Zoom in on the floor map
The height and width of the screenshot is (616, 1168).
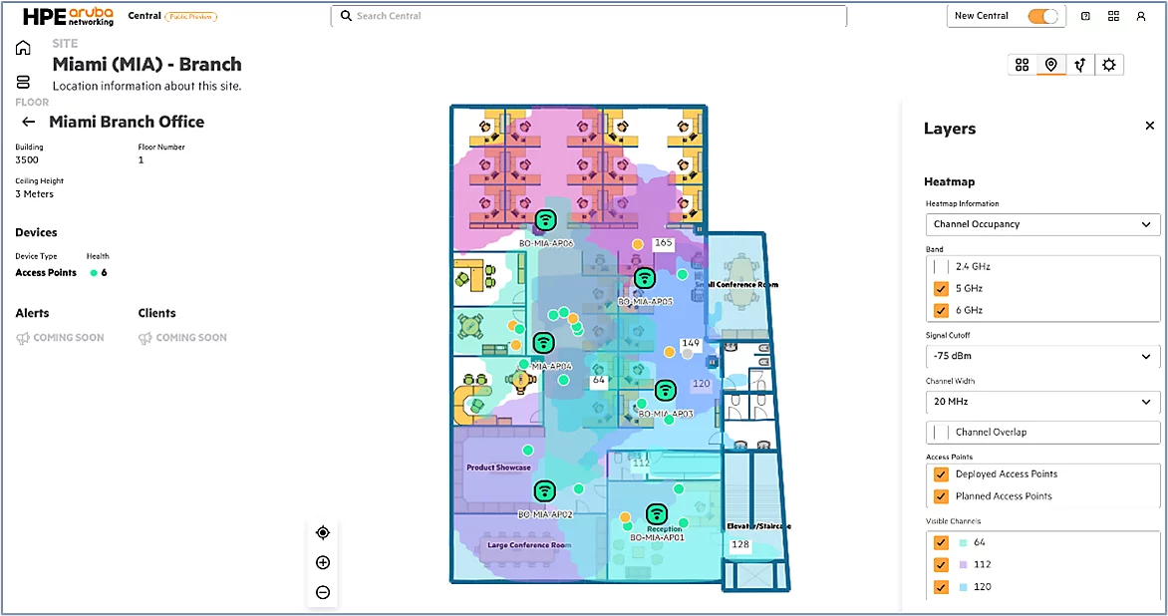[323, 562]
